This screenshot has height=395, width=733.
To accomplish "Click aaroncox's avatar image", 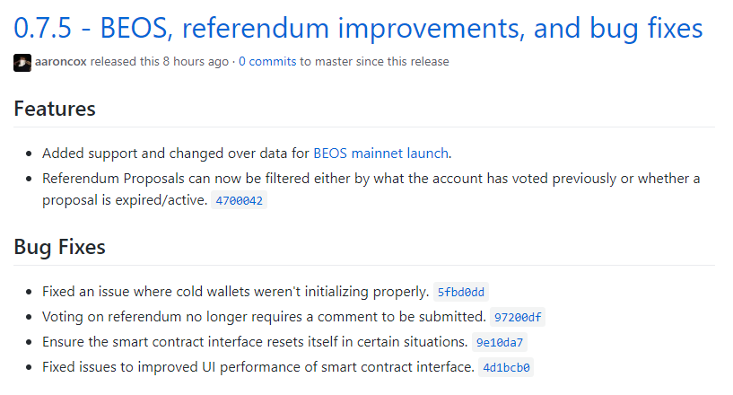I will pos(22,63).
